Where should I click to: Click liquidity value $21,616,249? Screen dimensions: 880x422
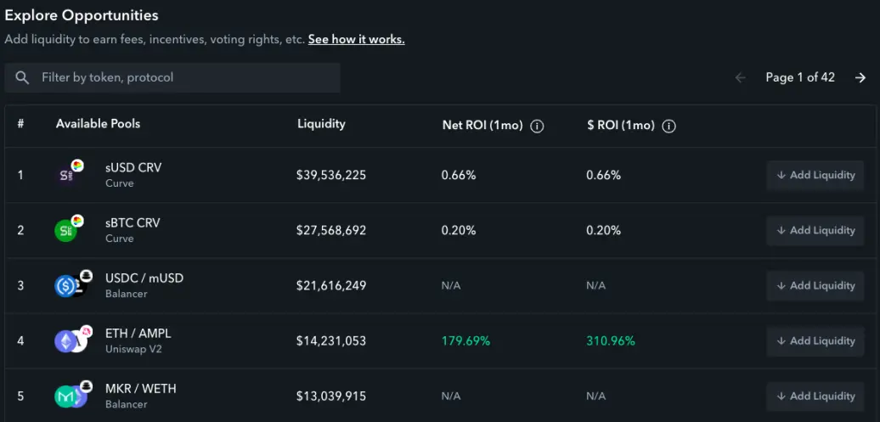pos(331,285)
